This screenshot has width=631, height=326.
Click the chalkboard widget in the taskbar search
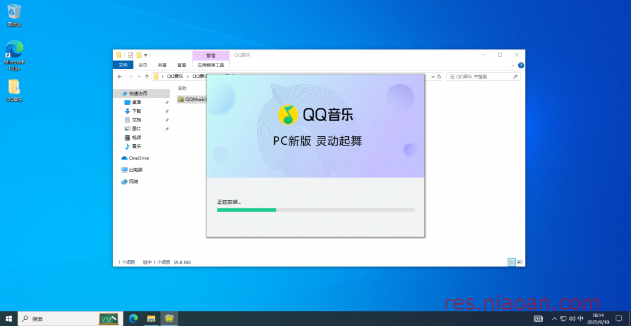(x=108, y=319)
